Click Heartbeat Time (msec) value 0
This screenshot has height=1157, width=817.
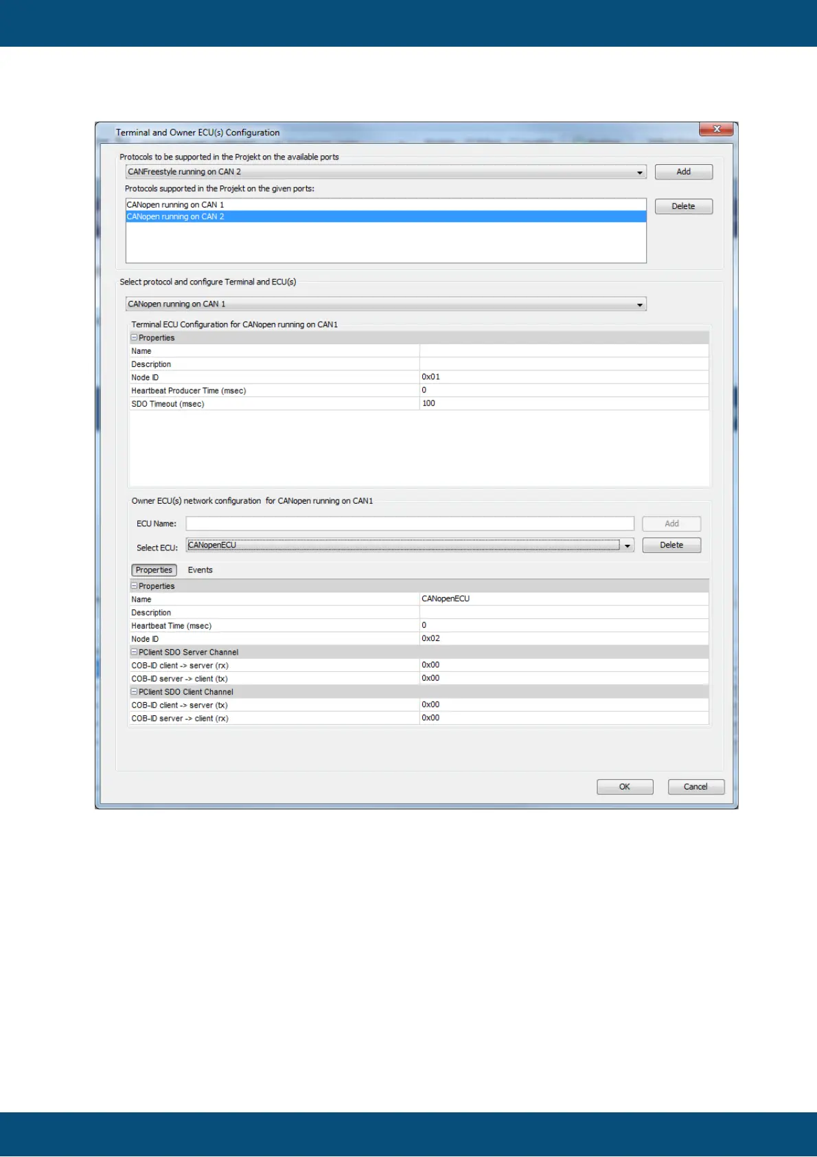click(x=564, y=625)
